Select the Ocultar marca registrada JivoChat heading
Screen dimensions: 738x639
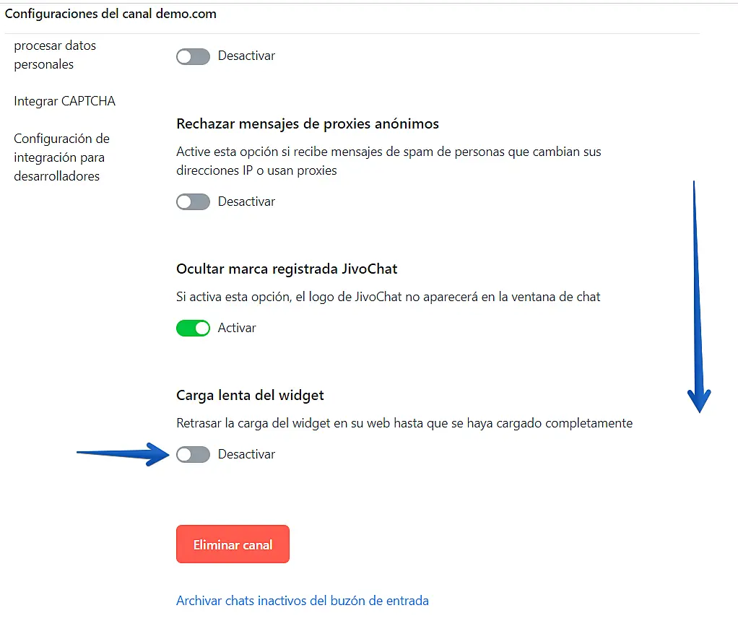[287, 269]
